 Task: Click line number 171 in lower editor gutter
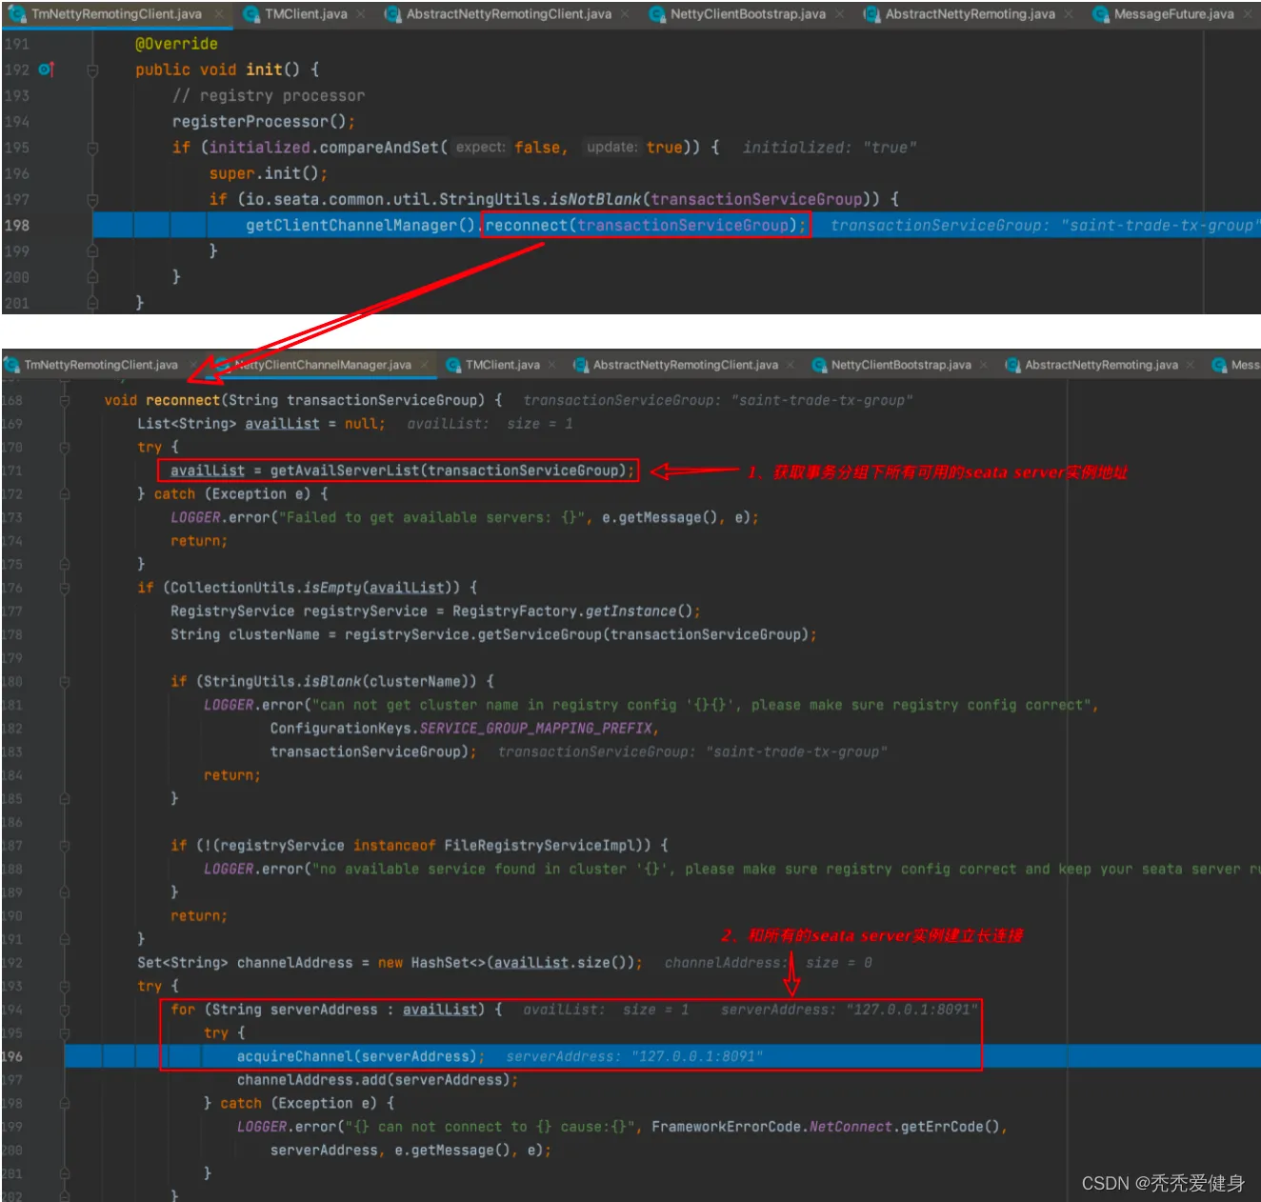pos(11,471)
